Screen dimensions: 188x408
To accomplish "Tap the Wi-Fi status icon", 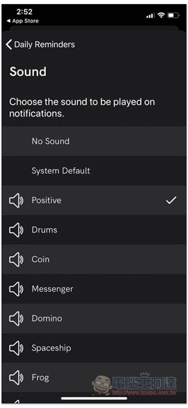I will click(x=161, y=15).
